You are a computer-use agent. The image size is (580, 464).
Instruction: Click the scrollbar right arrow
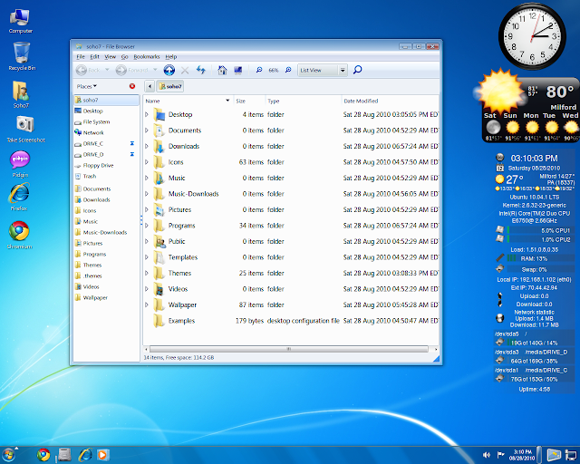point(435,349)
